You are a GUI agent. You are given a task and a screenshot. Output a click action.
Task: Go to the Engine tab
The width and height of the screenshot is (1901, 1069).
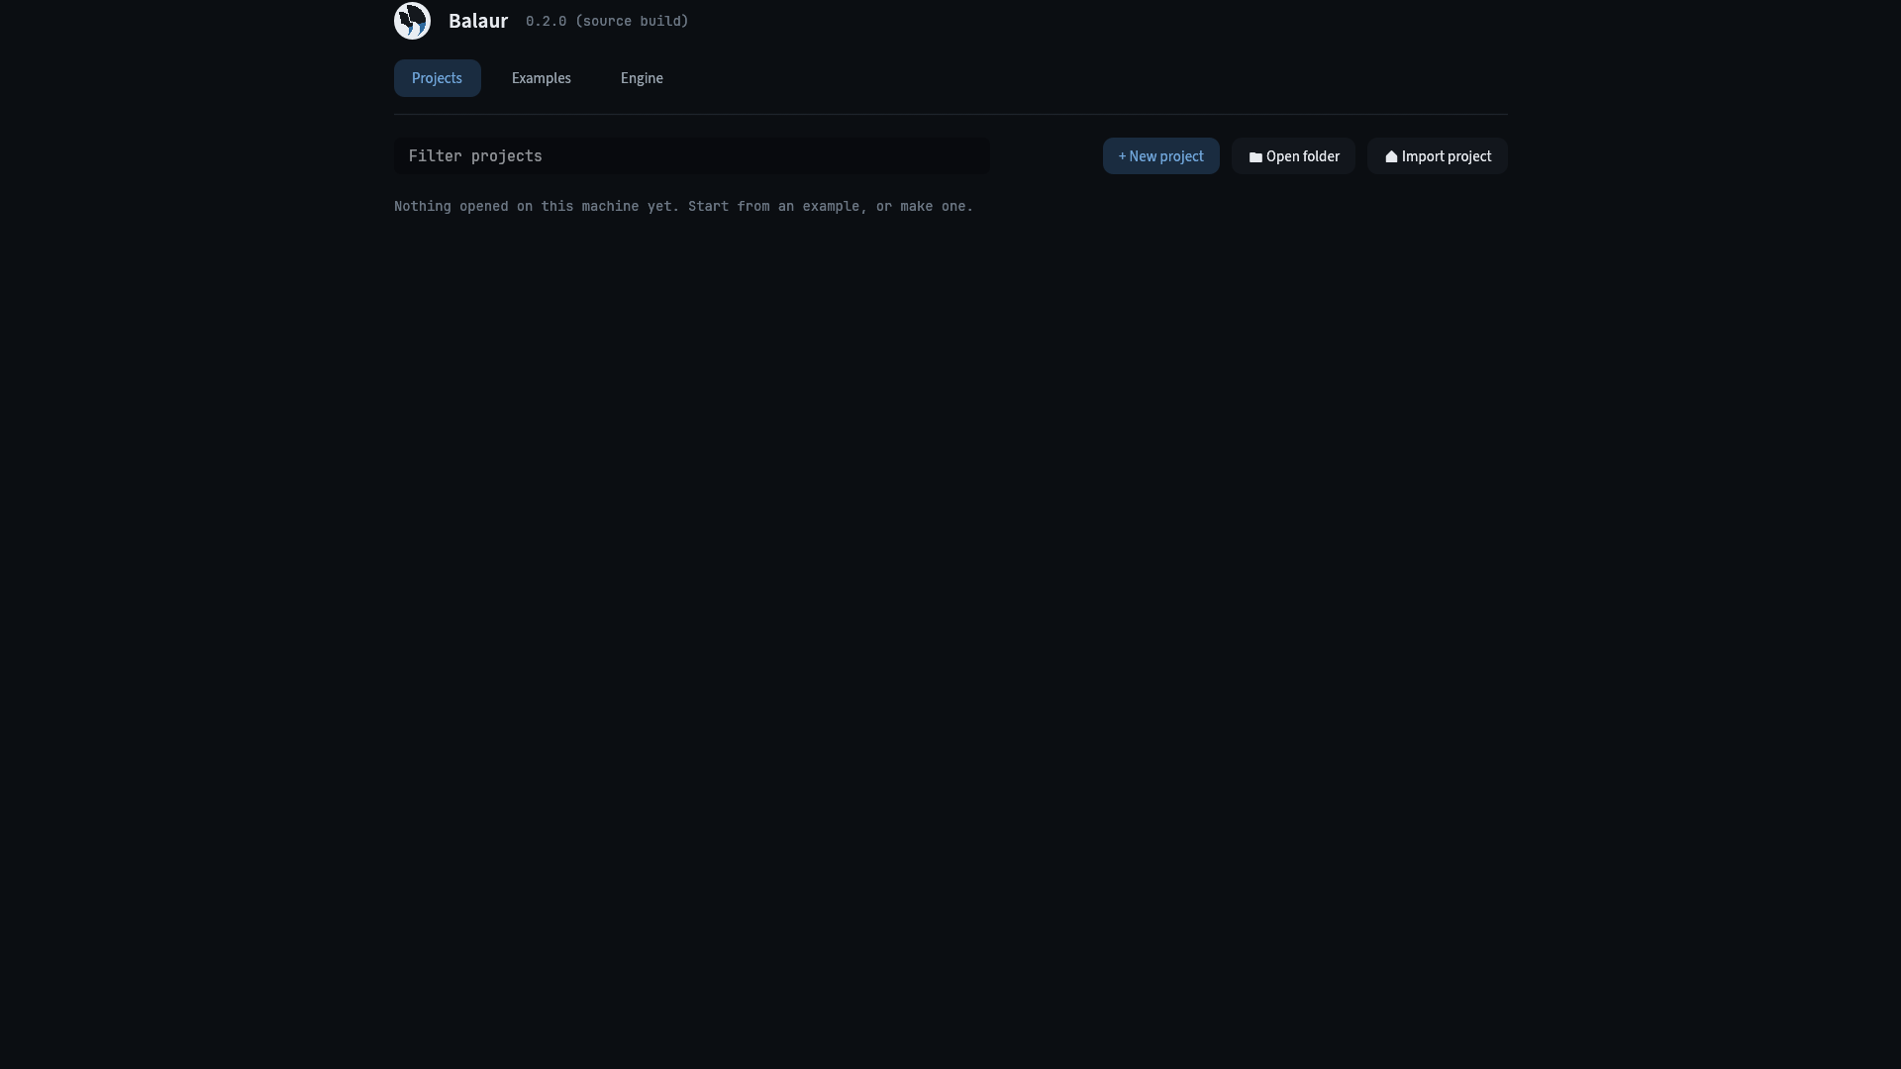[642, 78]
